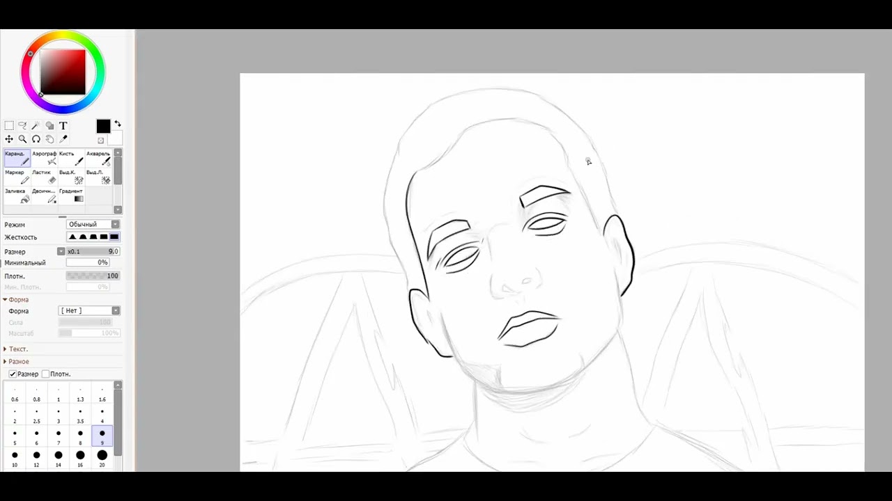The width and height of the screenshot is (892, 501).
Task: Select the Кисть brush tool
Action: pos(71,158)
